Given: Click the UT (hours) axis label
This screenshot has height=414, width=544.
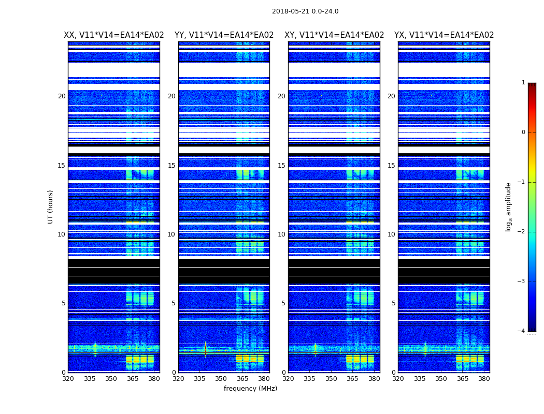Looking at the screenshot, I should 50,207.
